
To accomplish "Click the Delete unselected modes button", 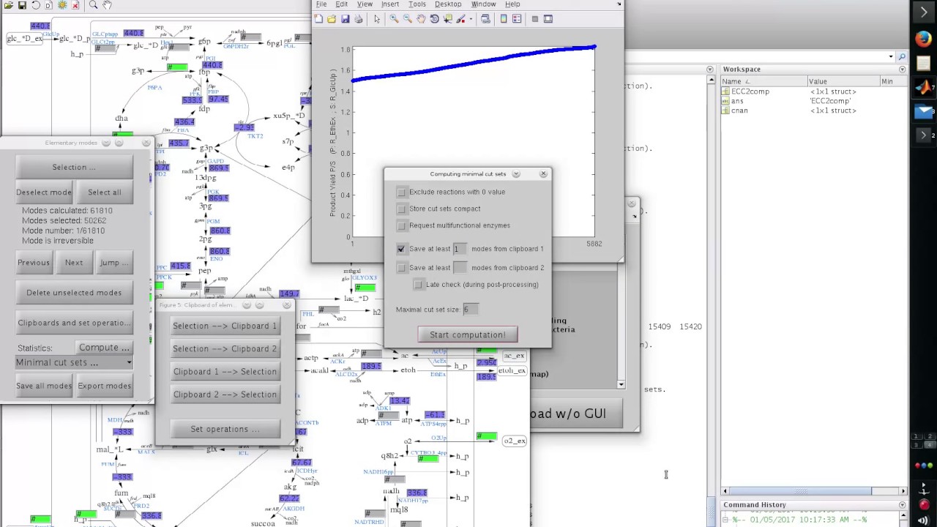I will tap(74, 292).
